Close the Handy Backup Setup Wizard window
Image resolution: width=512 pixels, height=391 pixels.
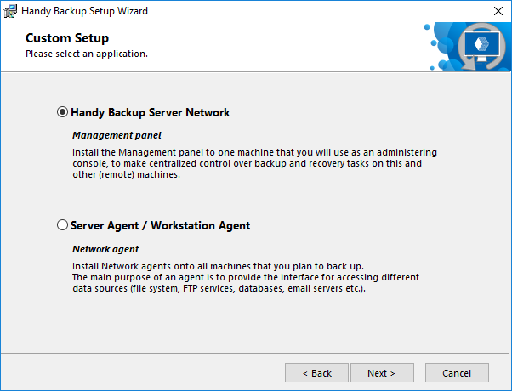coord(497,11)
